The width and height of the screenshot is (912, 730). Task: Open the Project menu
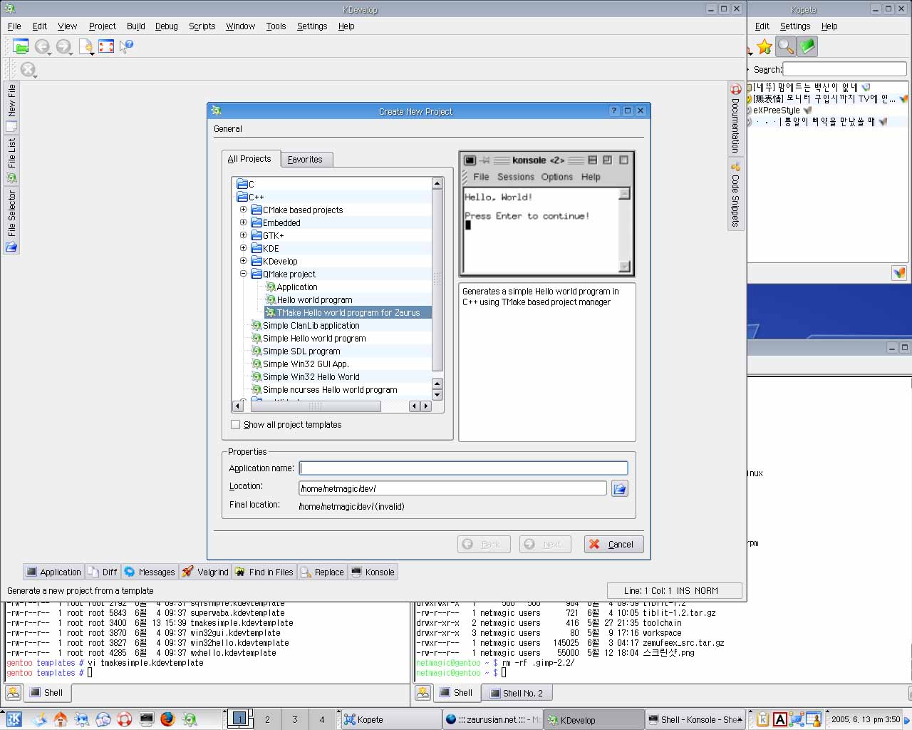tap(102, 26)
